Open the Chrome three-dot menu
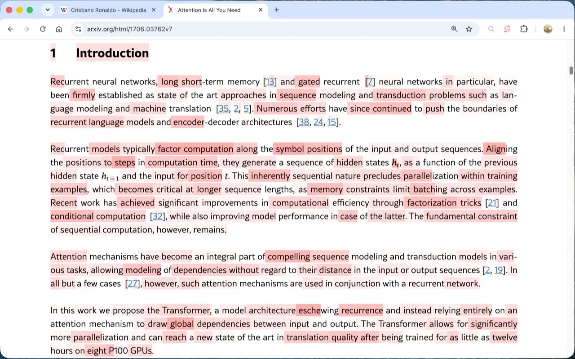The width and height of the screenshot is (575, 359). pyautogui.click(x=564, y=29)
